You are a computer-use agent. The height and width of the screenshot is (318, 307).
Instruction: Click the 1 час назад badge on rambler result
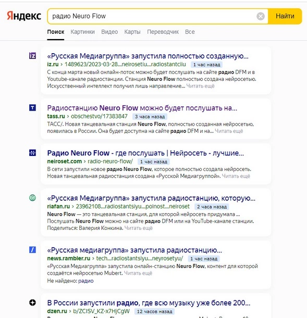pos(204,259)
